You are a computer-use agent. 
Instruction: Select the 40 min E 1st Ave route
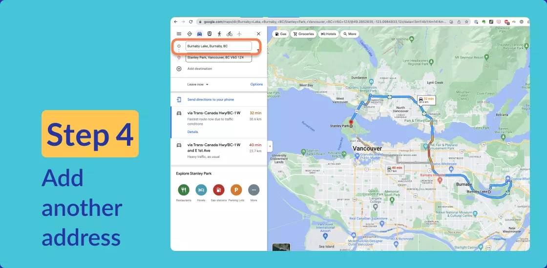[x=219, y=151]
